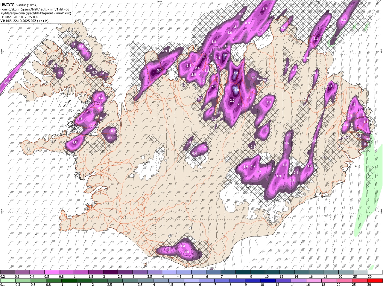Click the 'UWC/IG: Vindur (10m)' title line
Screen dimensions: 383x287
(18, 5)
